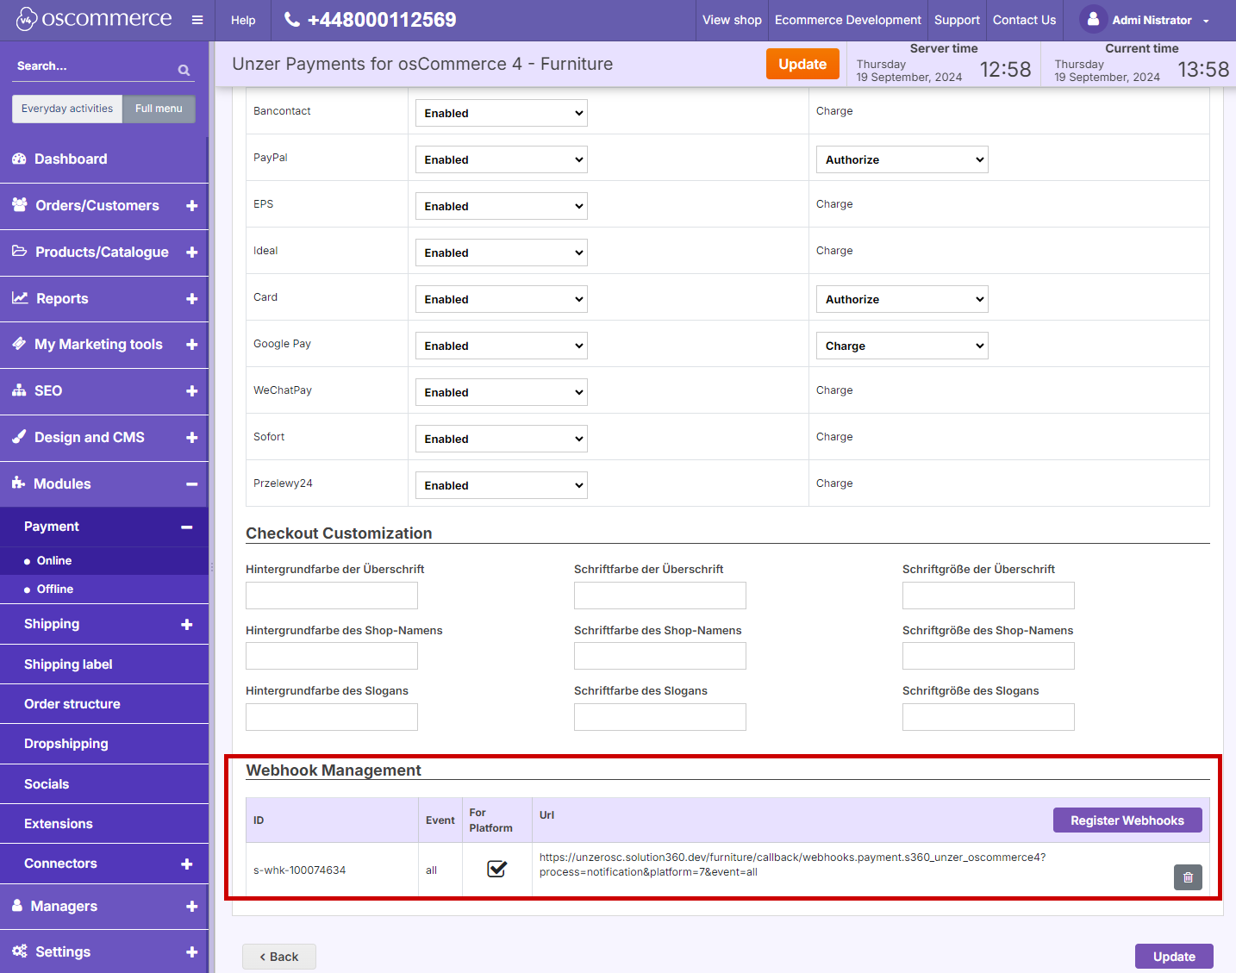
Task: Click the purple Update button at bottom
Action: click(x=1174, y=957)
